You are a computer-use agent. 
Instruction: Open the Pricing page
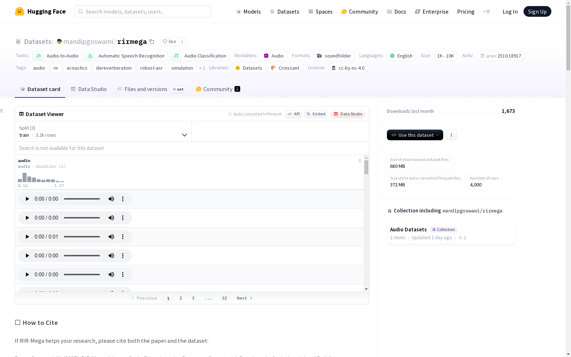(466, 11)
